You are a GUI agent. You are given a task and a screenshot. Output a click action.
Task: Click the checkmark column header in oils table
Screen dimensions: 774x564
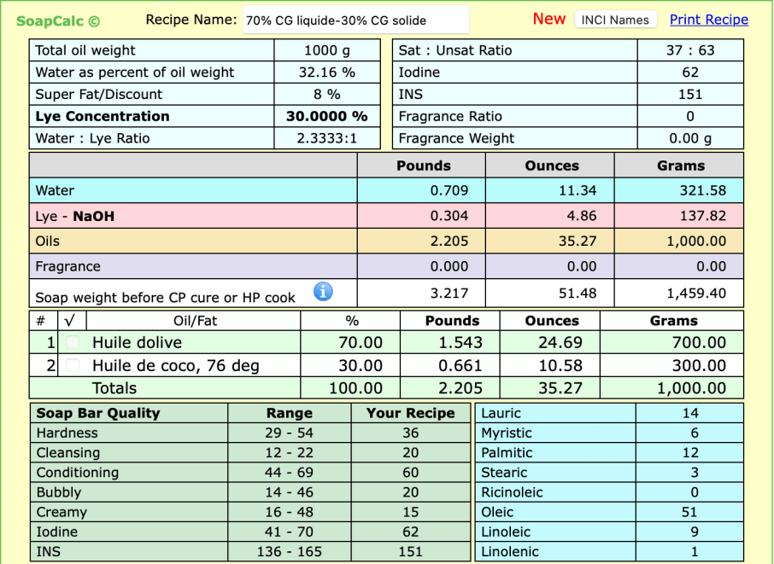pos(72,321)
